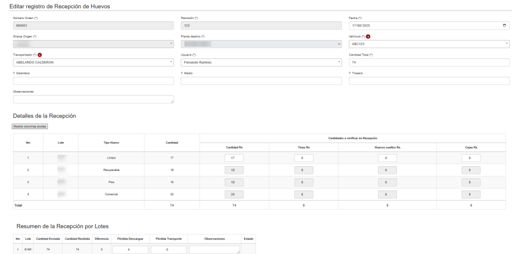Click Huevos sueltos Rx input in Limpio row
This screenshot has height=254, width=512.
(x=387, y=158)
